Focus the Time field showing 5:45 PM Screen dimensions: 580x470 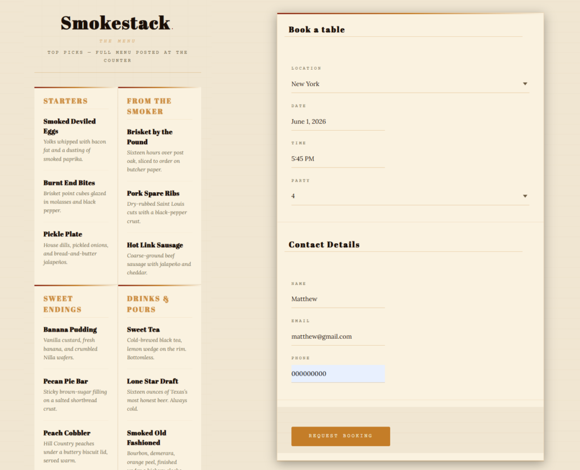tap(338, 159)
